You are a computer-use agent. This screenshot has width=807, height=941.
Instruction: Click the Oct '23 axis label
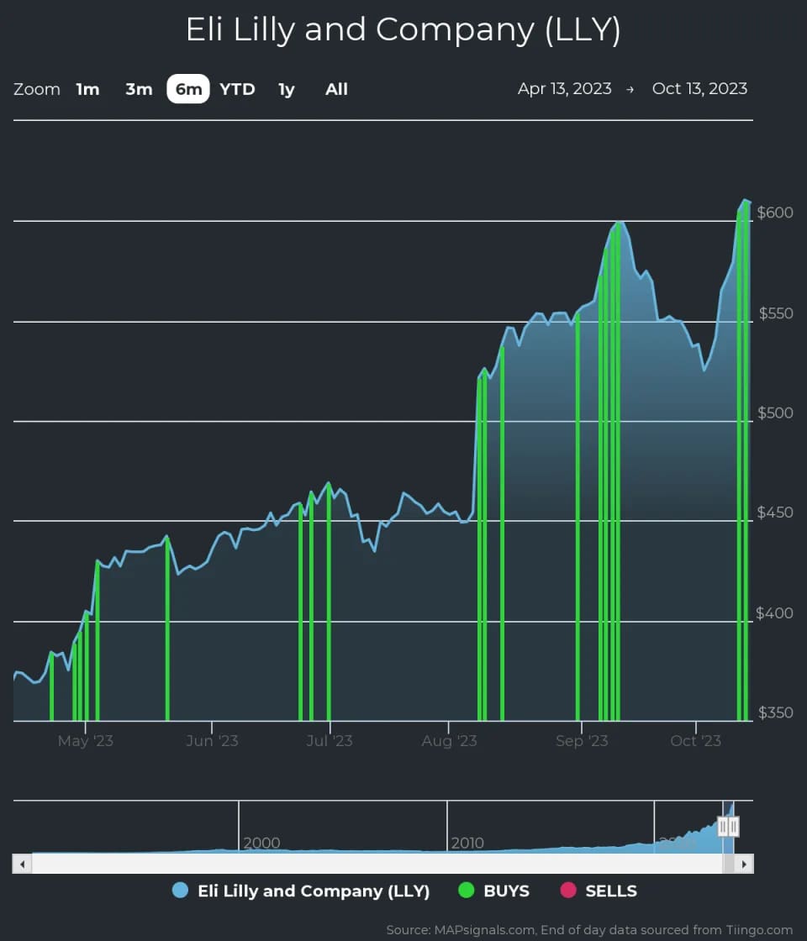[x=695, y=740]
